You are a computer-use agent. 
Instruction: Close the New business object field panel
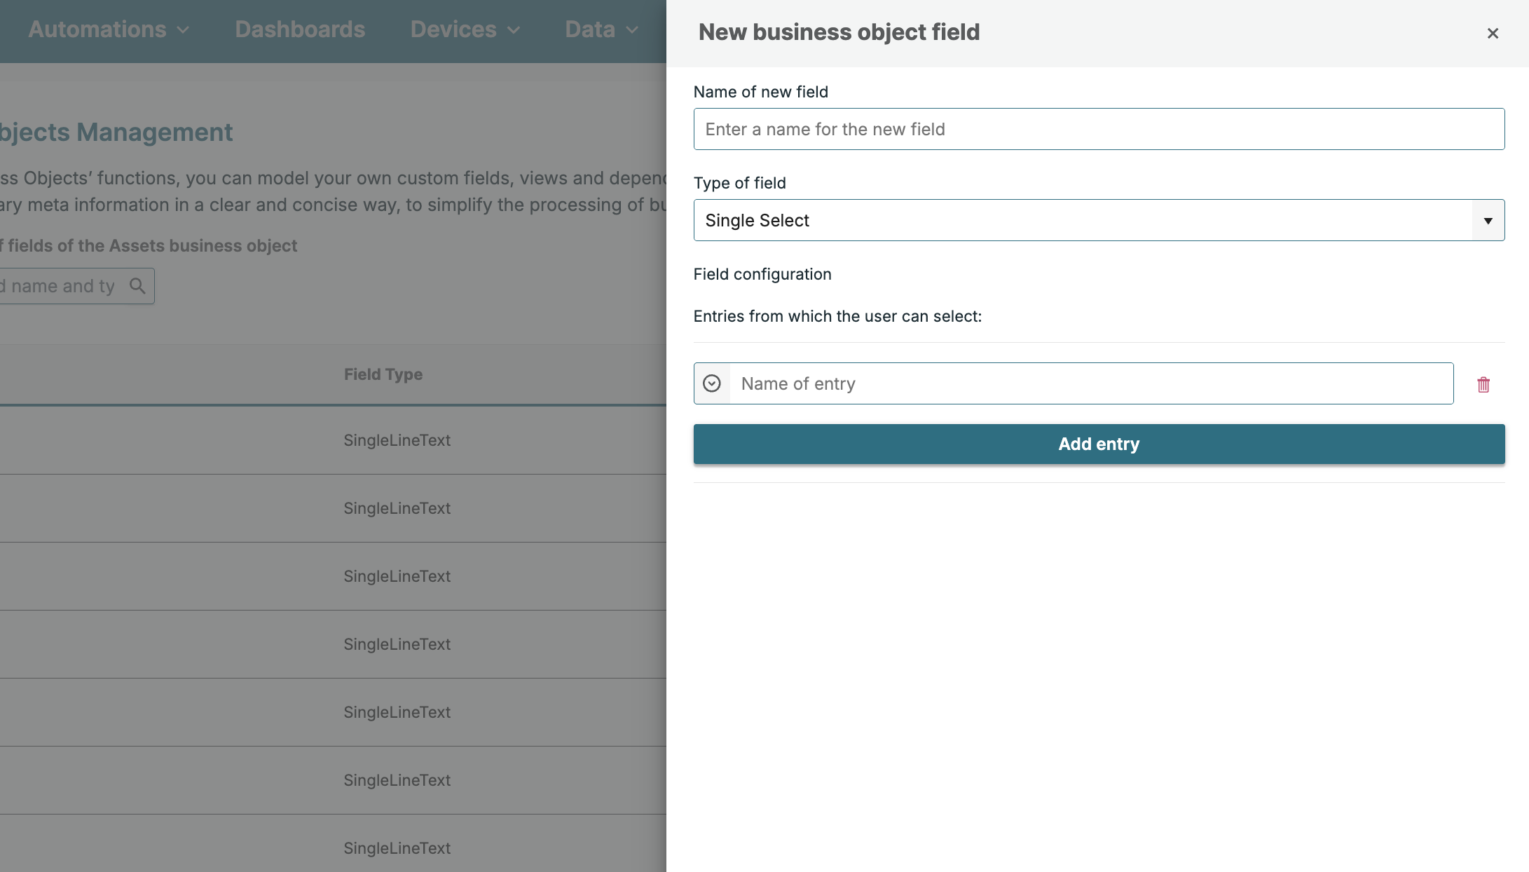tap(1493, 33)
